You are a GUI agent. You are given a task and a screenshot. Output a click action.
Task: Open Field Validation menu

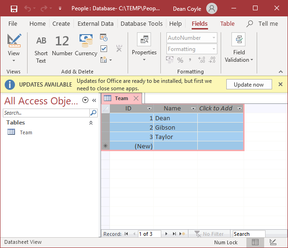(239, 48)
